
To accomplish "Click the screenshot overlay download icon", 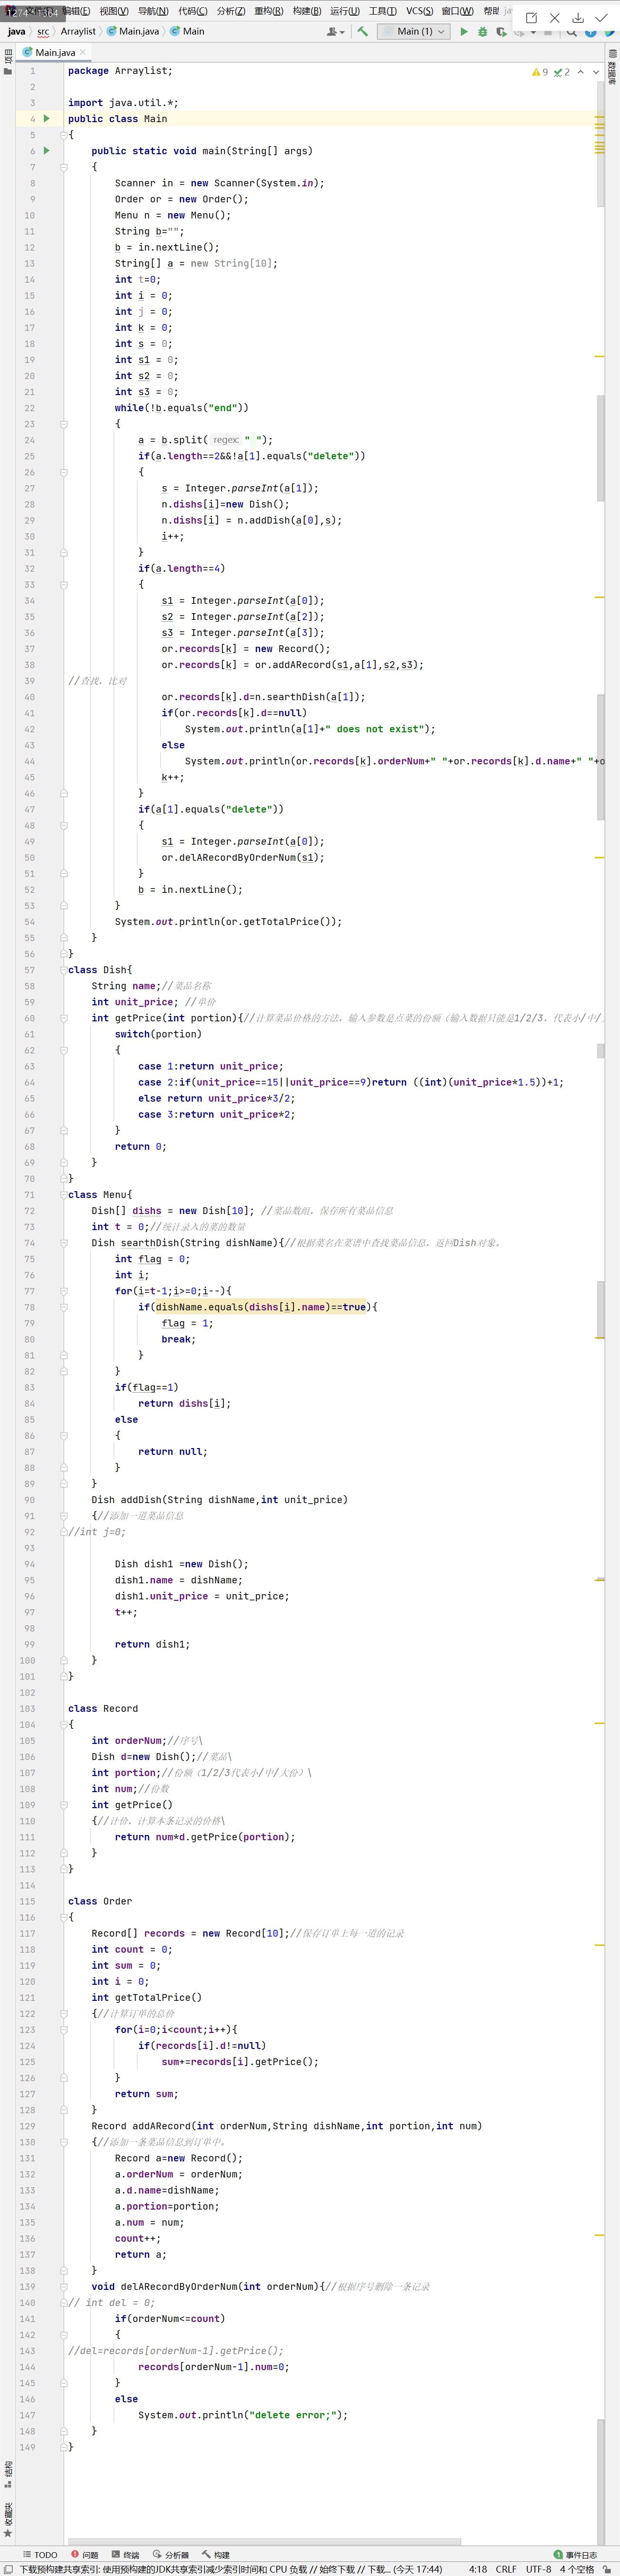I will 578,17.
